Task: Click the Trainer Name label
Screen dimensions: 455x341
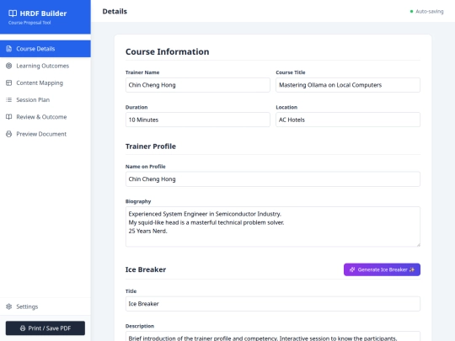Action: (142, 72)
